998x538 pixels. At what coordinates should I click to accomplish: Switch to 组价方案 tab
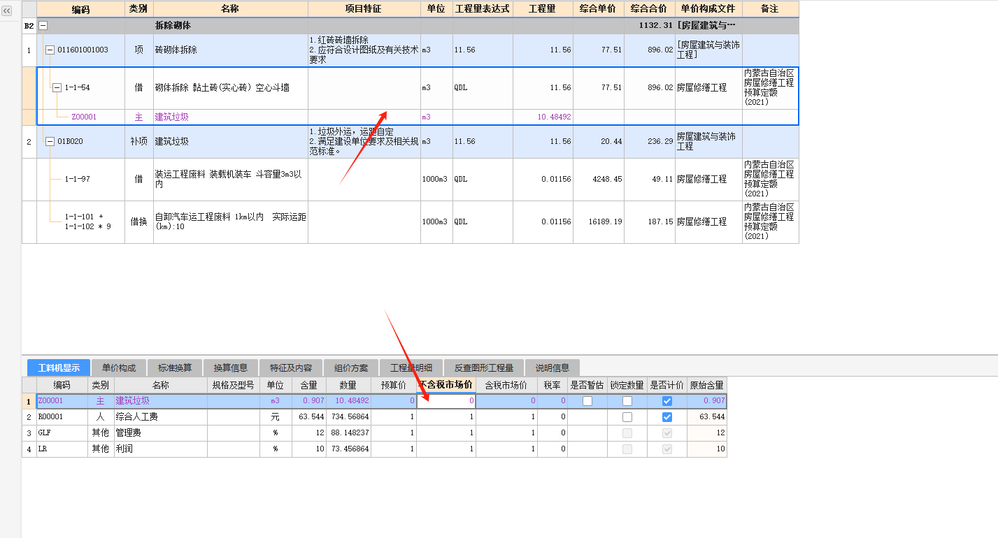point(351,368)
